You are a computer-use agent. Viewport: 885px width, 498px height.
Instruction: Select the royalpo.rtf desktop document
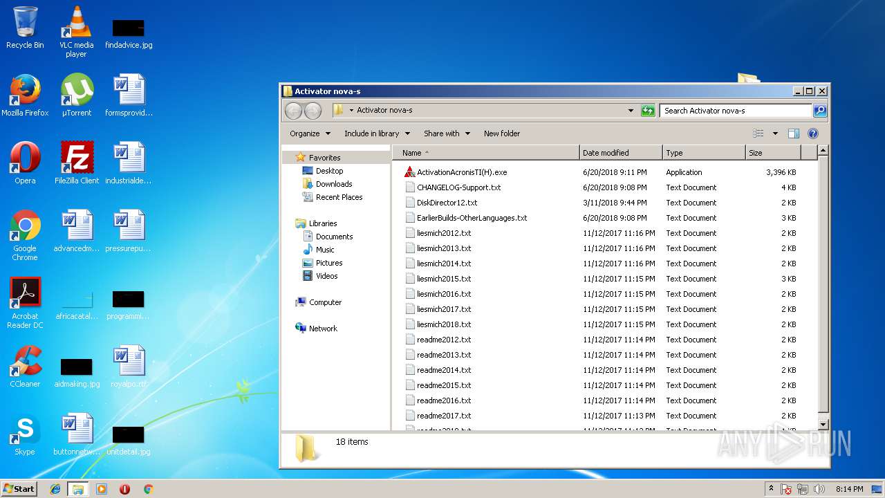[129, 367]
